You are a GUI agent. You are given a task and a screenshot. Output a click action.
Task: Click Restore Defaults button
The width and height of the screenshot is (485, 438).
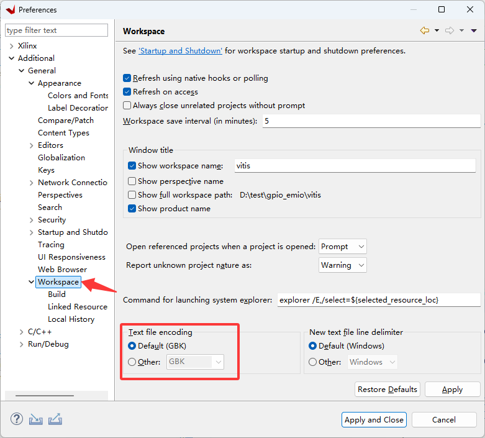[x=388, y=389]
